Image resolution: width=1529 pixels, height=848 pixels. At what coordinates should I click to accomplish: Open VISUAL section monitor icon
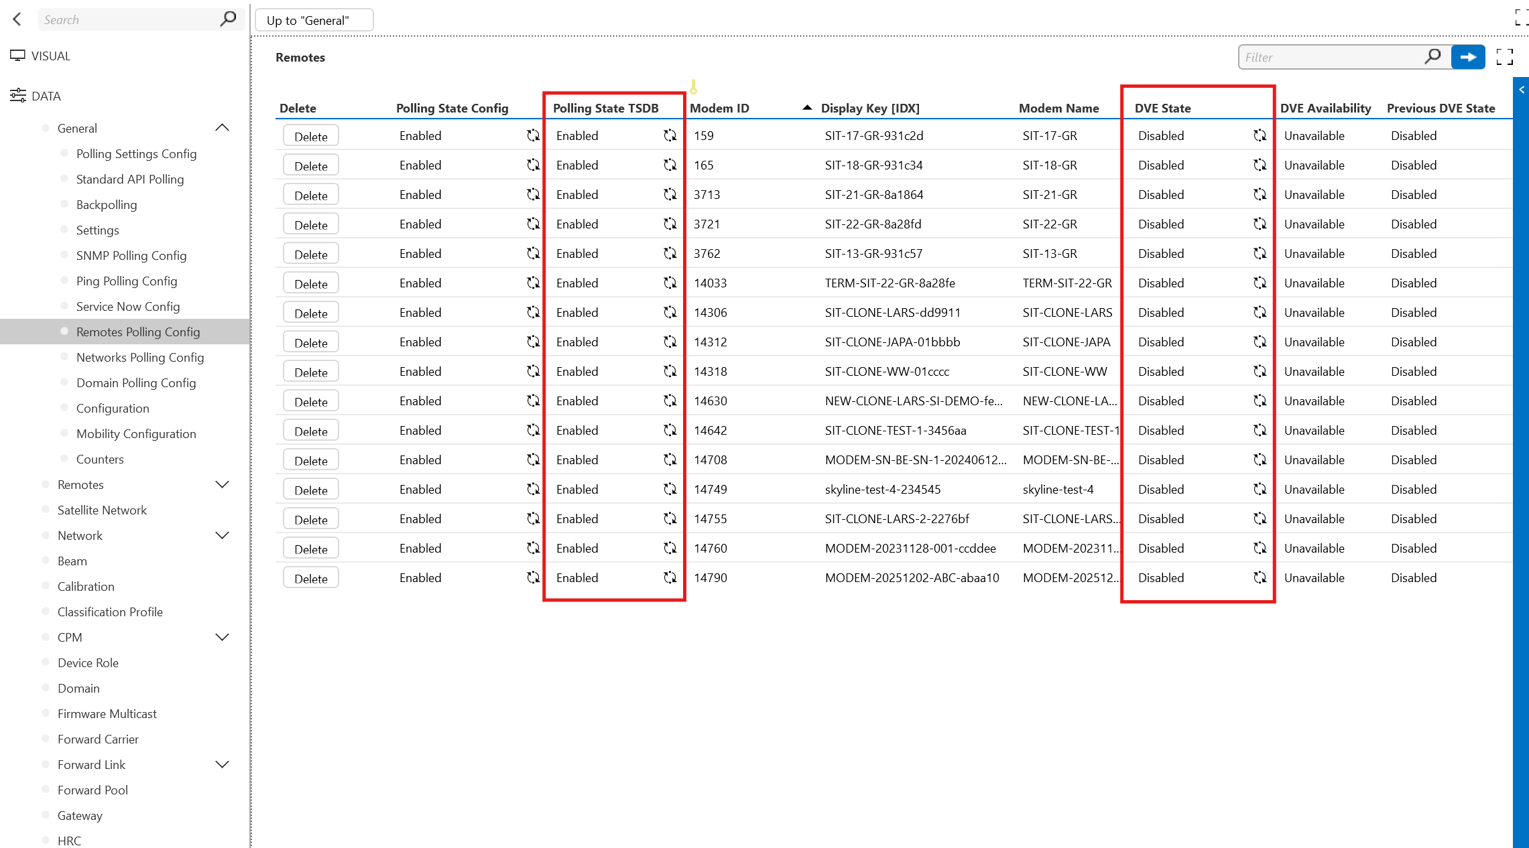(x=17, y=56)
